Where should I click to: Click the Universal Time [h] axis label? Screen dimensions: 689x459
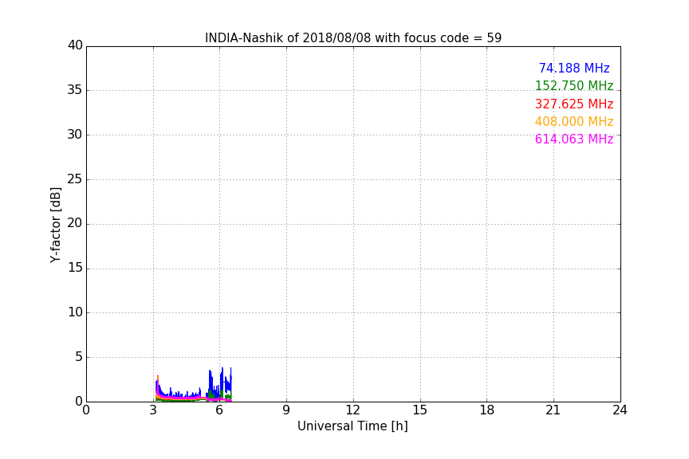352,426
